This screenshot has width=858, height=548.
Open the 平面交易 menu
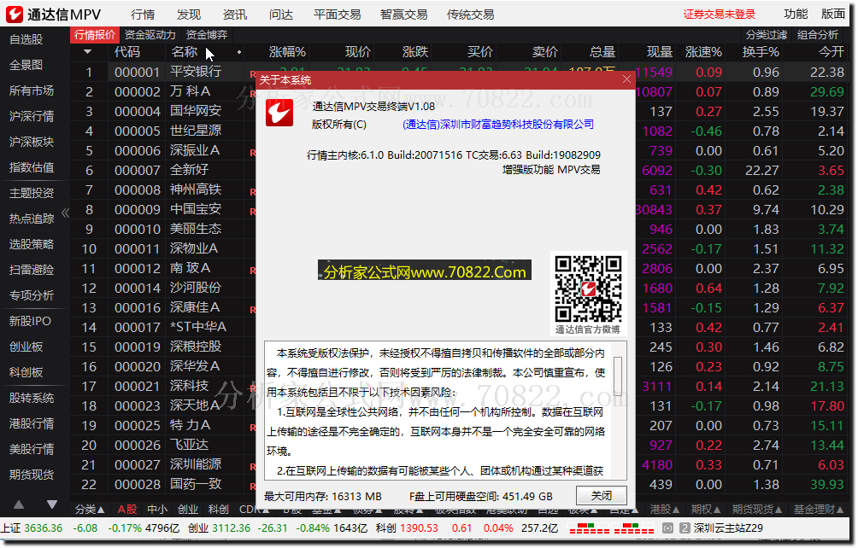(337, 15)
